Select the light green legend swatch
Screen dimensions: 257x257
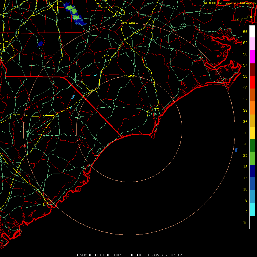click(x=252, y=158)
